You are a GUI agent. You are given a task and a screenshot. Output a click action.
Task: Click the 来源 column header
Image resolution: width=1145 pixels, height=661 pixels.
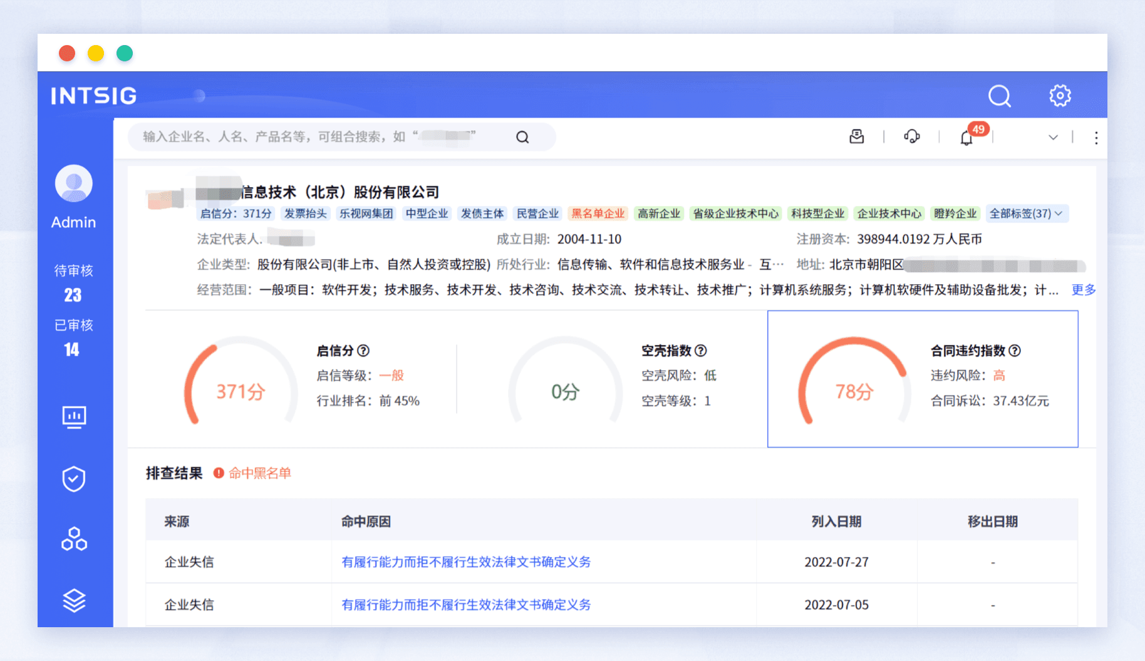pyautogui.click(x=177, y=521)
